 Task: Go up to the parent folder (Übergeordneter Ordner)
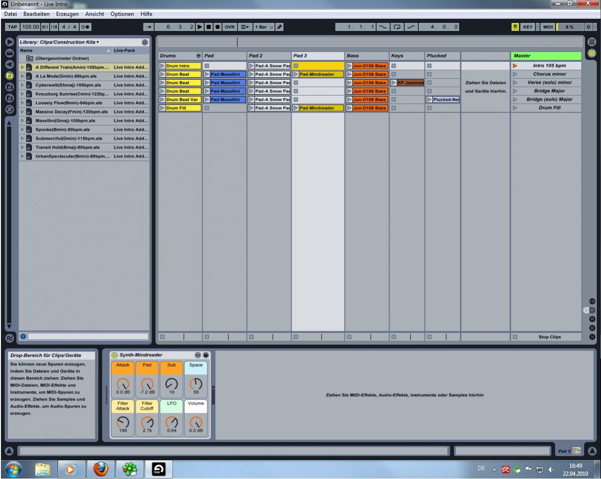coord(84,59)
